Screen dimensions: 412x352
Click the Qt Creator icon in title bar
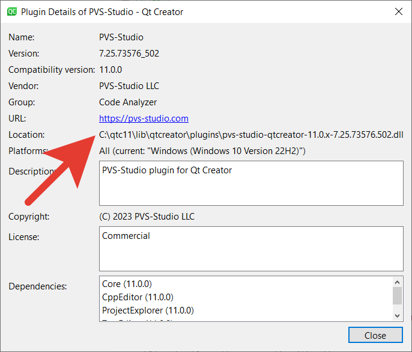[11, 11]
